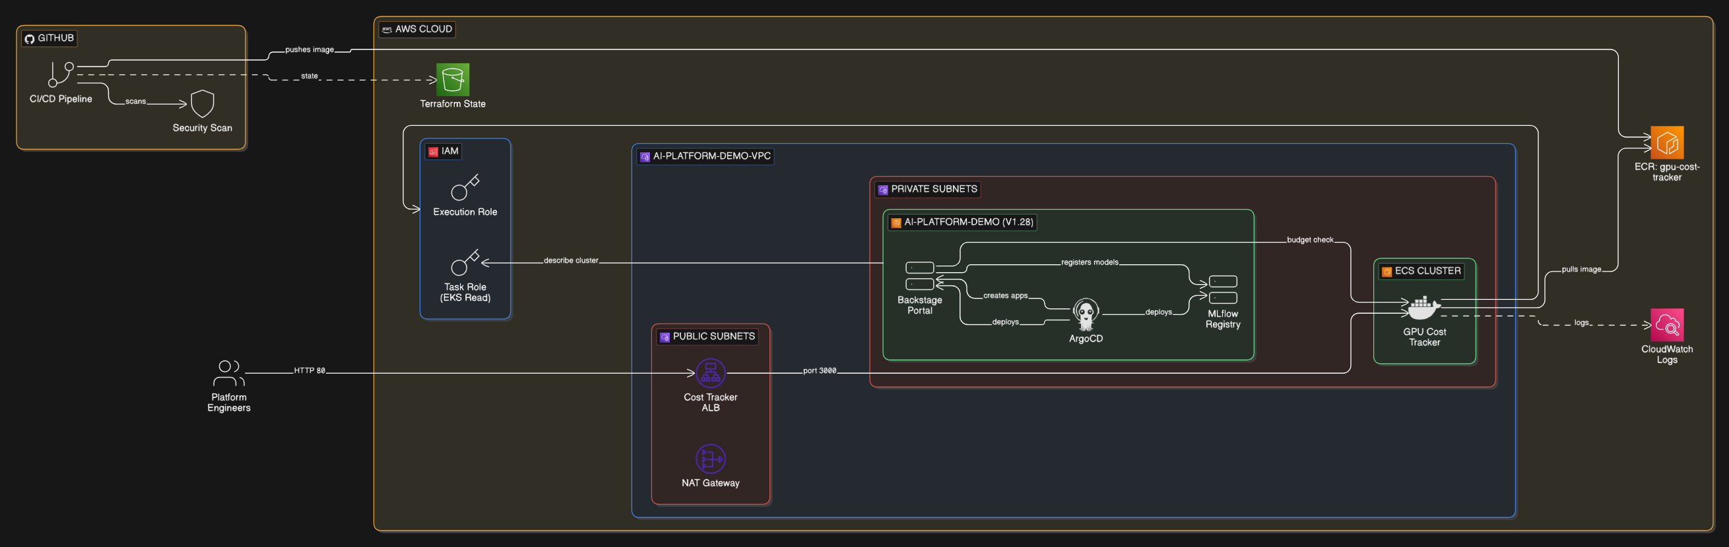Click the AWS logo in AWS CLOUD label
Viewport: 1729px width, 547px height.
tap(387, 30)
